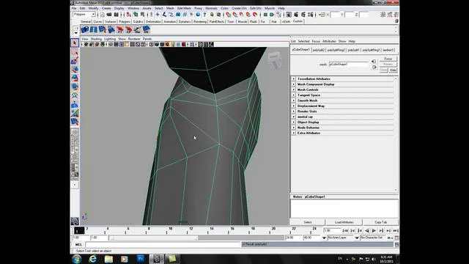The image size is (469, 264).
Task: Open the Create UVs menu
Action: (239, 8)
